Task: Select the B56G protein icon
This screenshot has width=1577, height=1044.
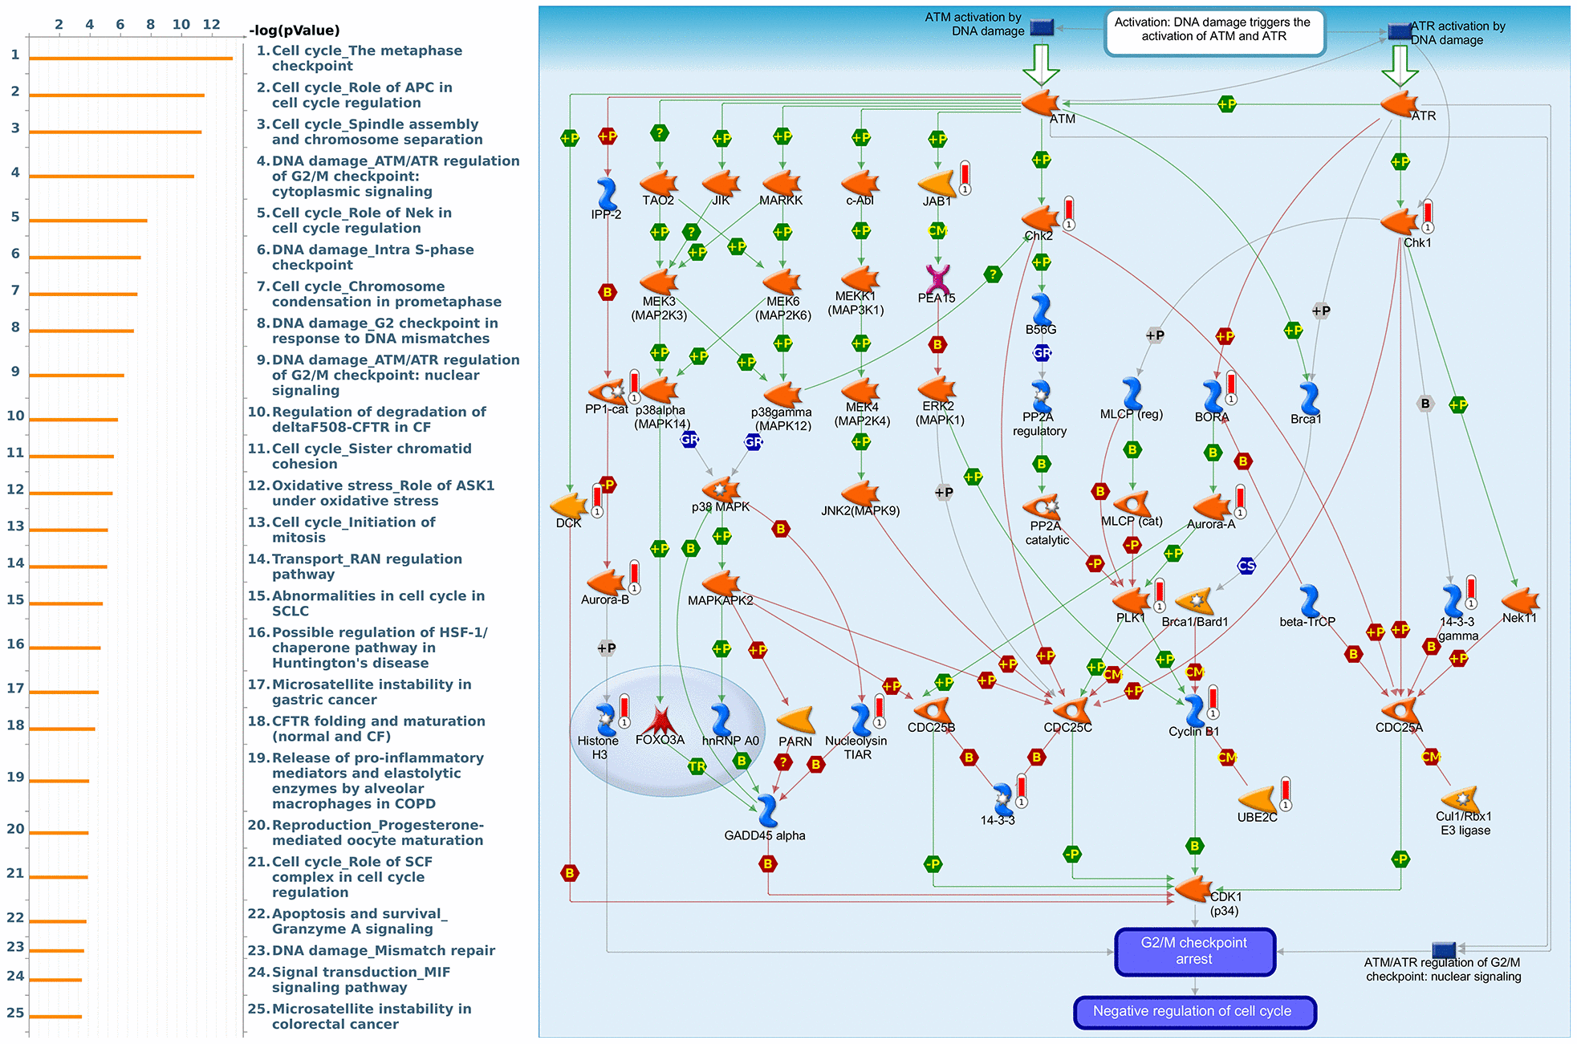Action: point(1041,309)
